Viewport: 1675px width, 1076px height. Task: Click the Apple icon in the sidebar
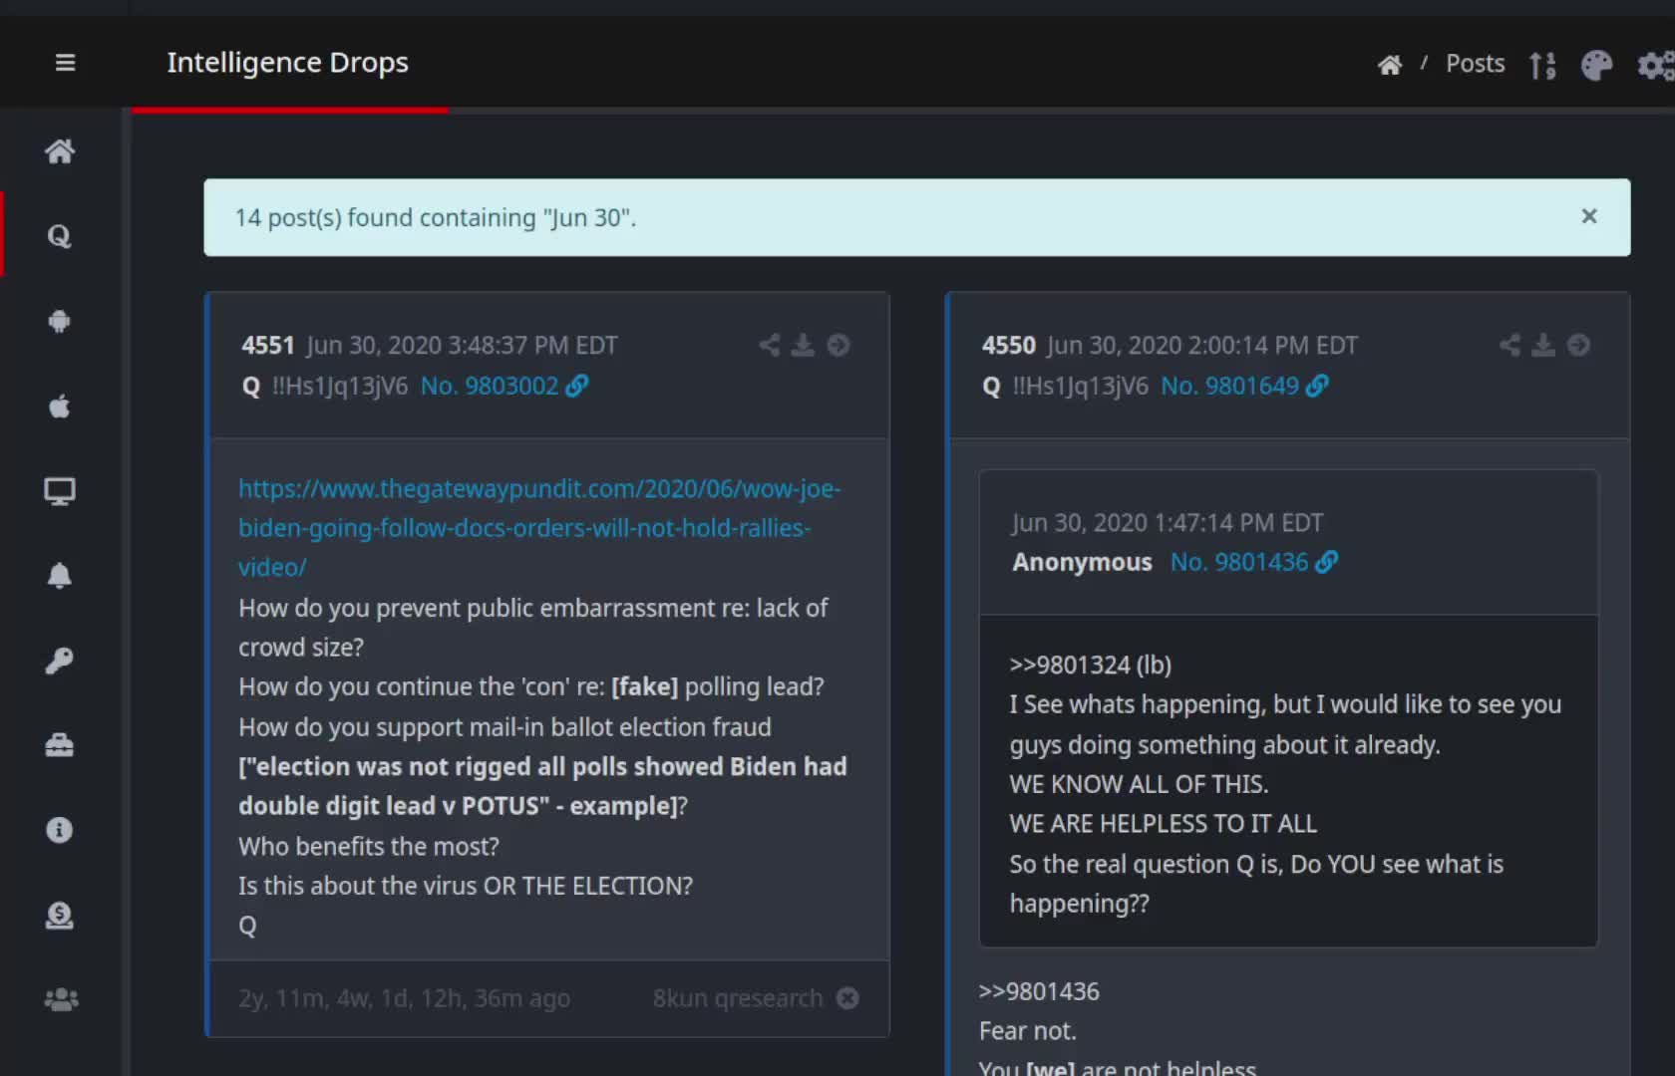60,406
